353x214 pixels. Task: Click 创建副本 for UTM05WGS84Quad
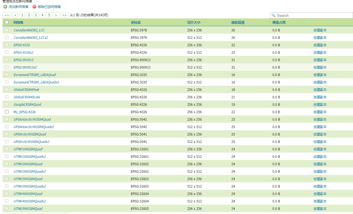(x=320, y=209)
